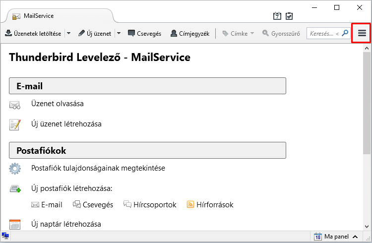Click the notepad with pencil icon

(x=15, y=124)
